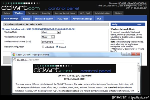Click the SSID field containing @TRUEWIFI
Viewport: 150px width, 100px height.
coord(52,42)
